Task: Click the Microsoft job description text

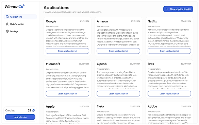Action: click(x=67, y=80)
